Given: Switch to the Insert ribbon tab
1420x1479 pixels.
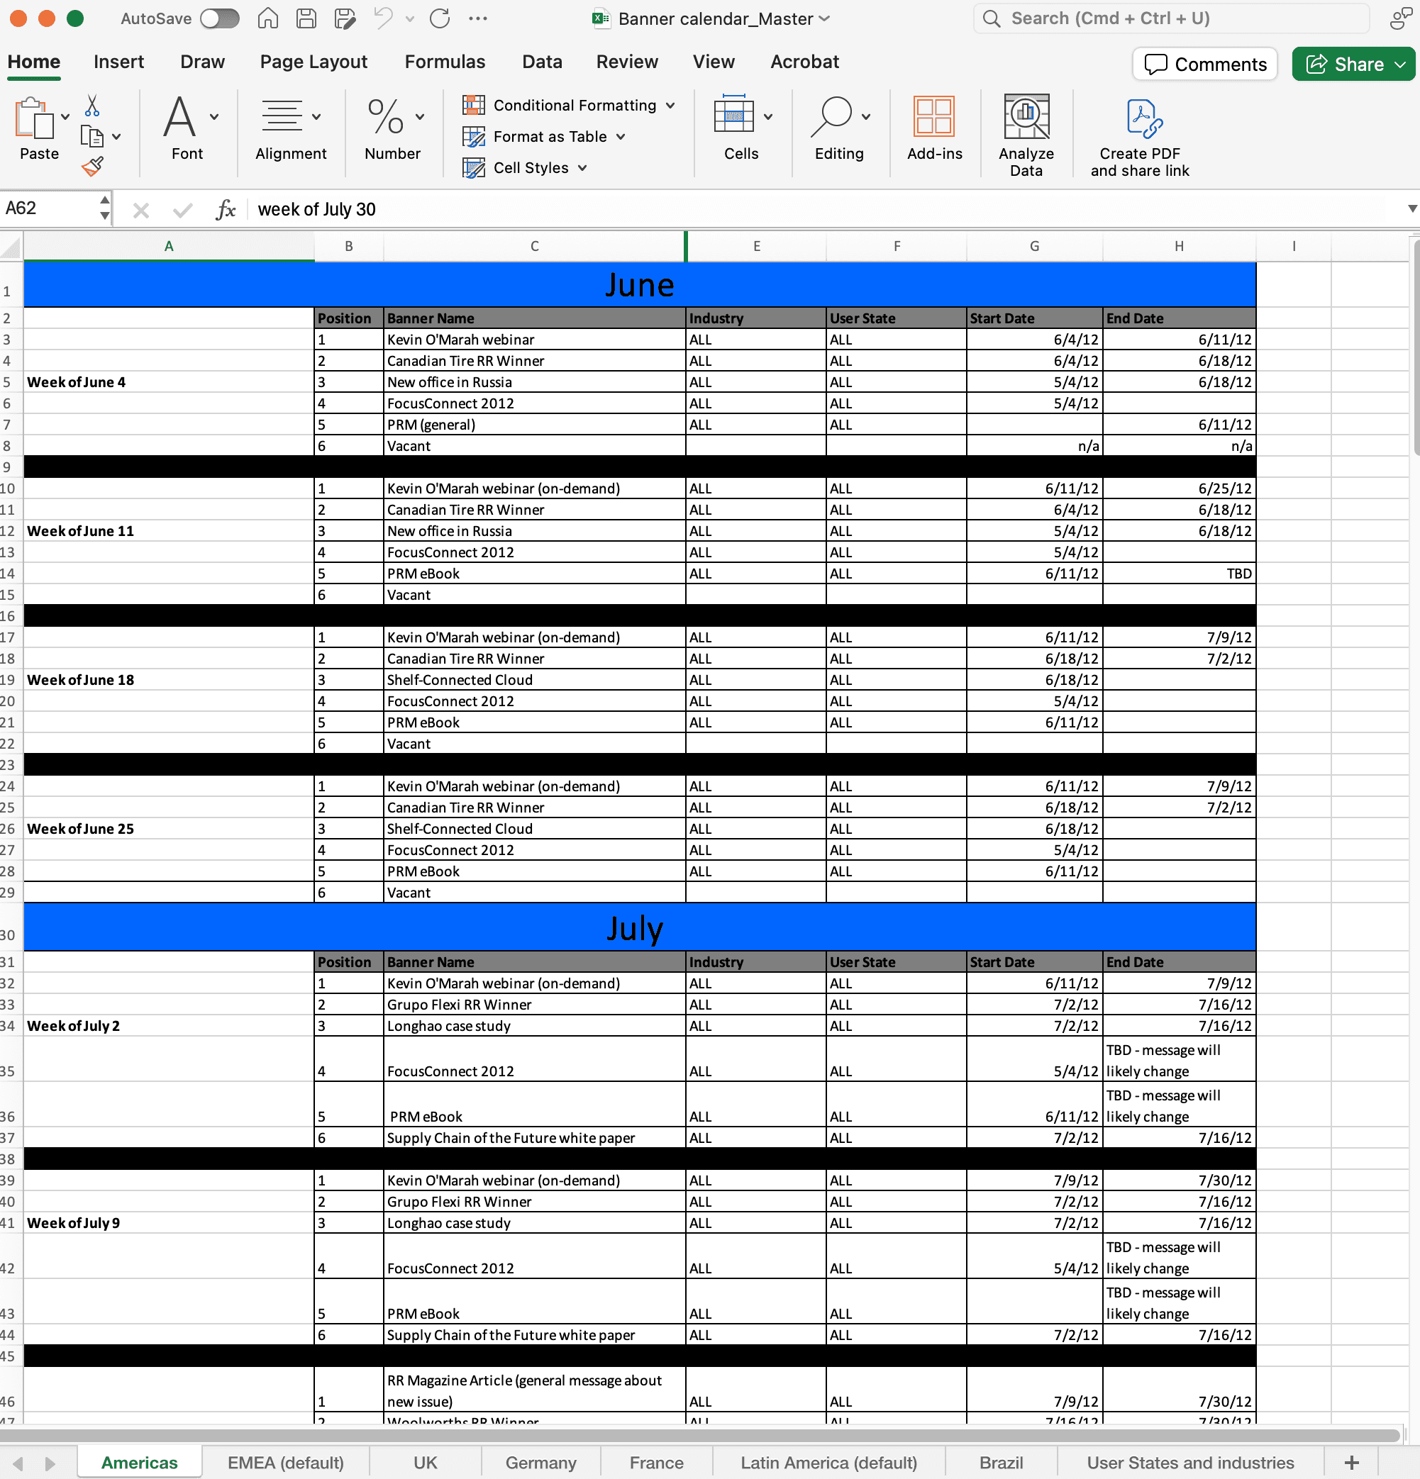Looking at the screenshot, I should [x=118, y=62].
